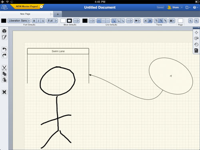Select the solid line style button

(x=99, y=21)
